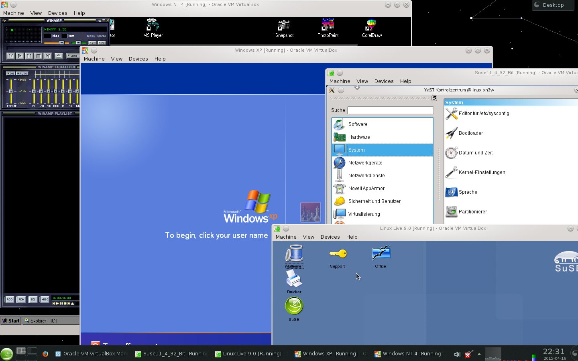Adjust Winamp balance slider
Viewport: 578px width, 361px height.
point(79,43)
